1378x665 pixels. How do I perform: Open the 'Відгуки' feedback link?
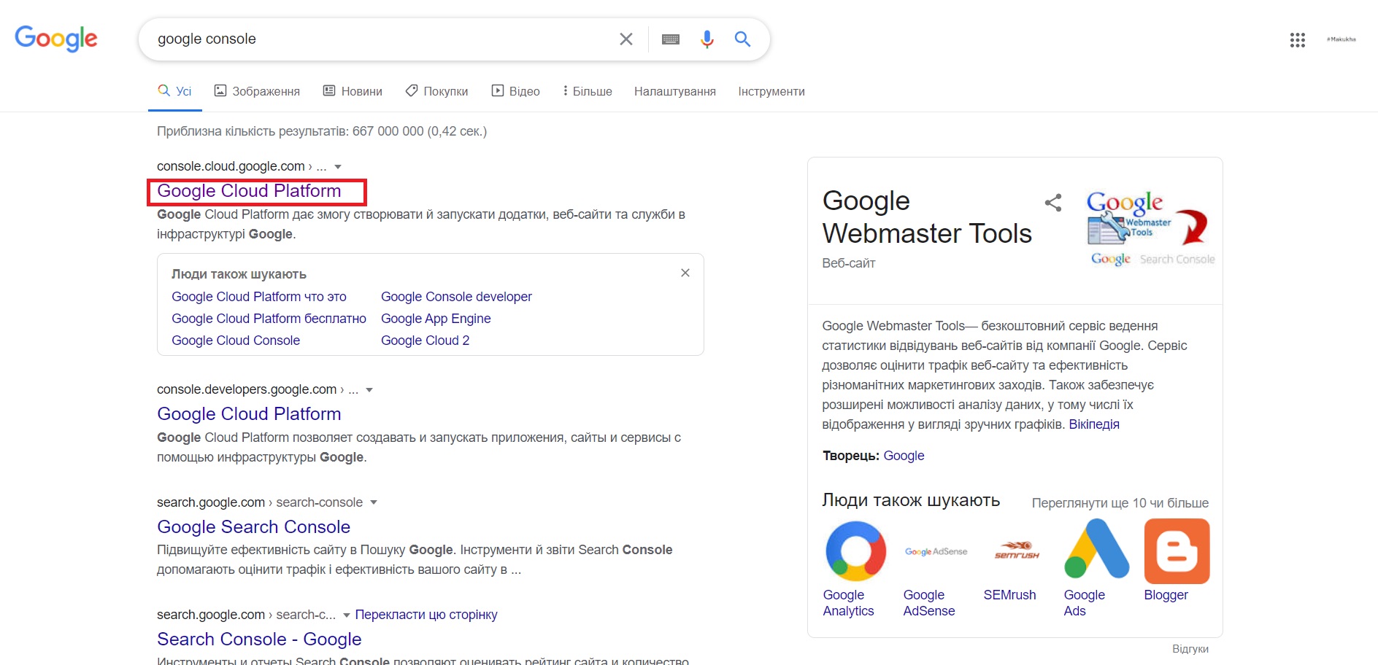pos(1190,649)
